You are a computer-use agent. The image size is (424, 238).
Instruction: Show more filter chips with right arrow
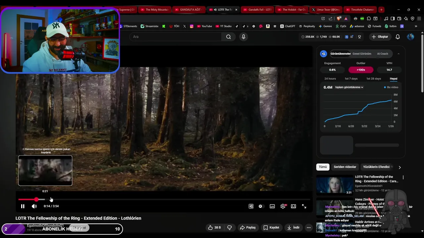tap(399, 167)
